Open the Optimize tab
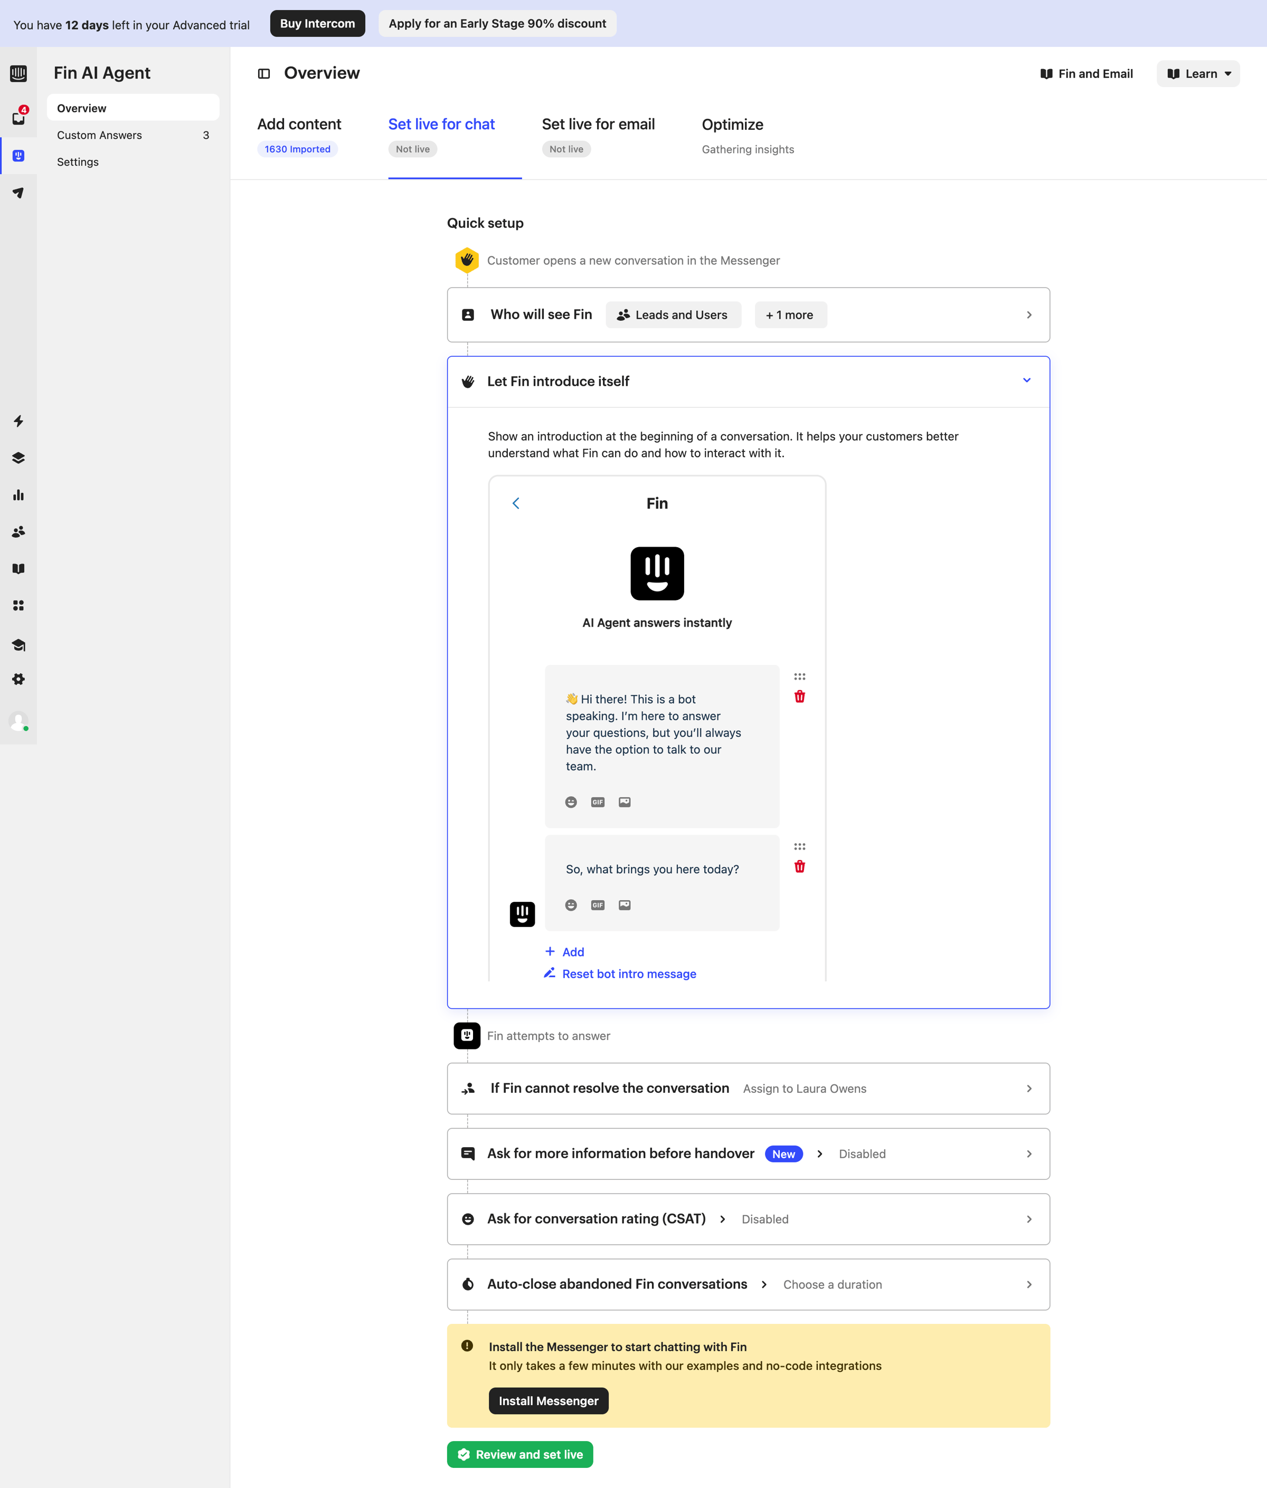This screenshot has height=1488, width=1267. (748, 136)
